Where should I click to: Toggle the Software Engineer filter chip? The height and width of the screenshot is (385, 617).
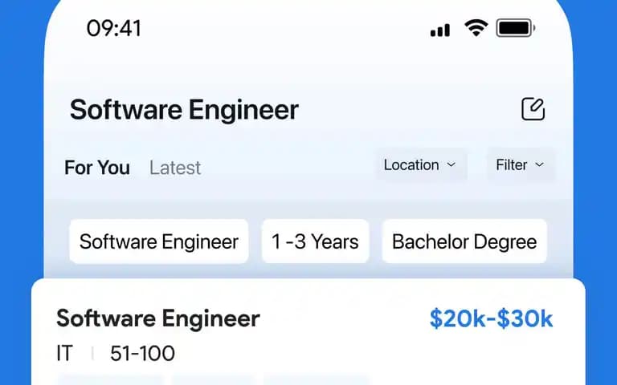click(x=159, y=241)
